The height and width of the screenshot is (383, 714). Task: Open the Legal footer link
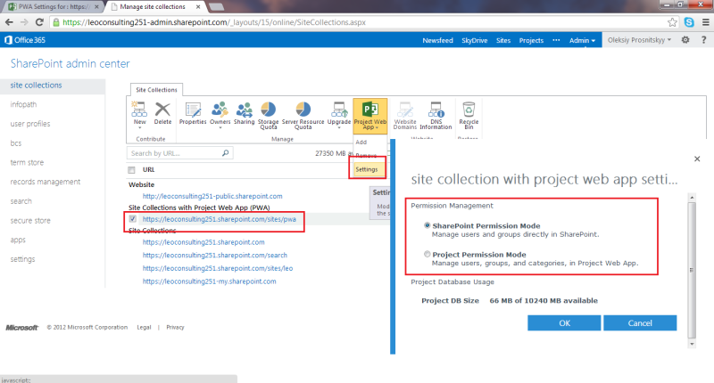point(144,327)
